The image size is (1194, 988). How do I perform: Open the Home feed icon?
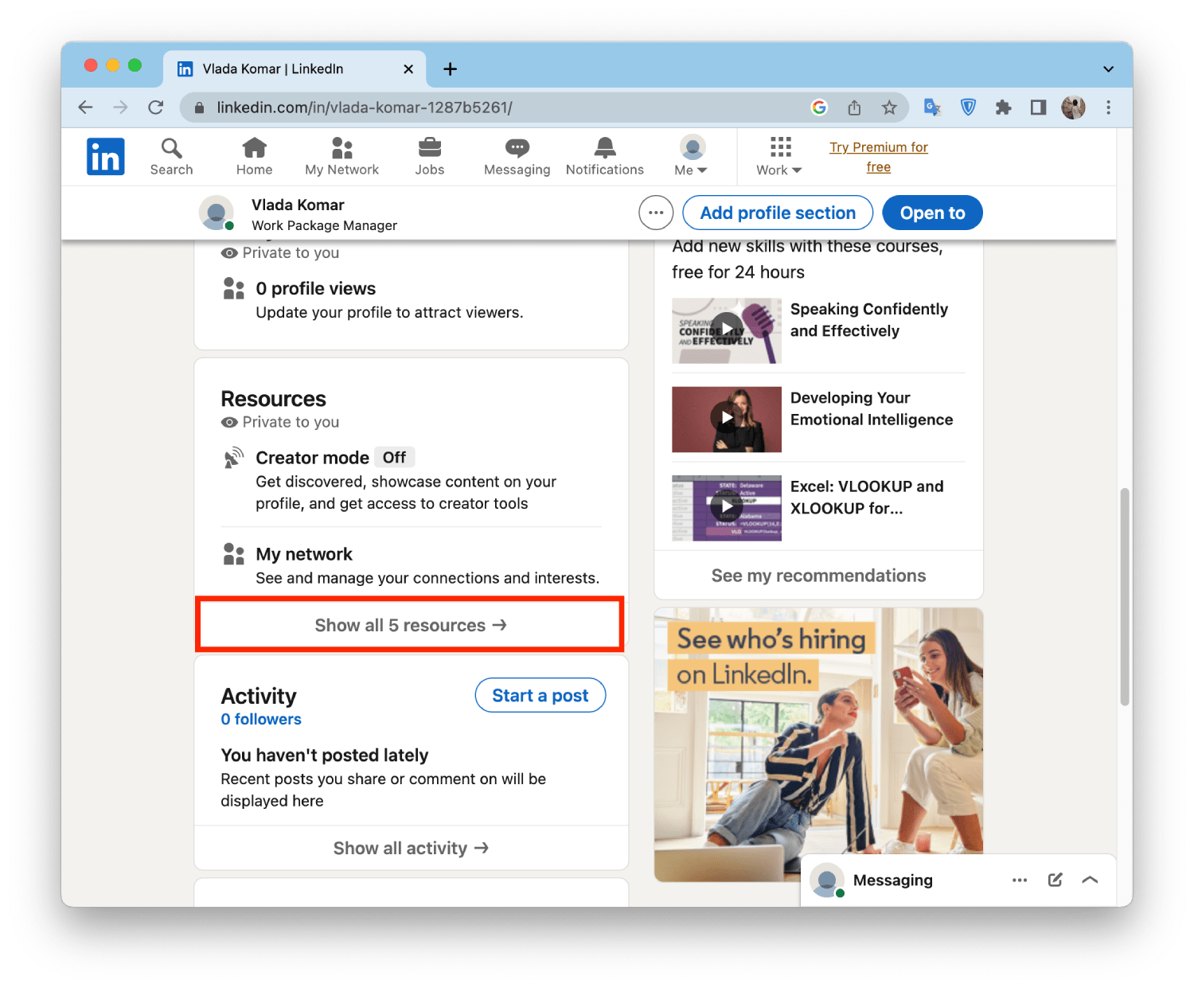point(254,148)
